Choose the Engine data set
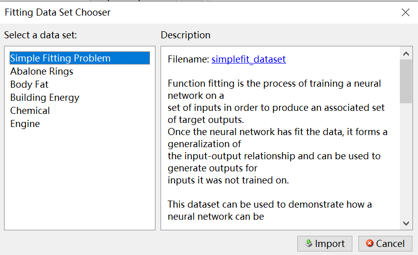Screen dimensions: 418x255 tap(25, 124)
